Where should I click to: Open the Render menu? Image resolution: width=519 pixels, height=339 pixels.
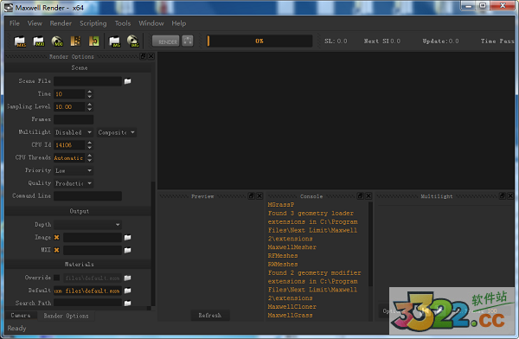coord(61,23)
